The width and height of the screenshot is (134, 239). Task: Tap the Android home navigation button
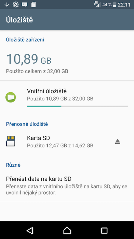click(67, 230)
